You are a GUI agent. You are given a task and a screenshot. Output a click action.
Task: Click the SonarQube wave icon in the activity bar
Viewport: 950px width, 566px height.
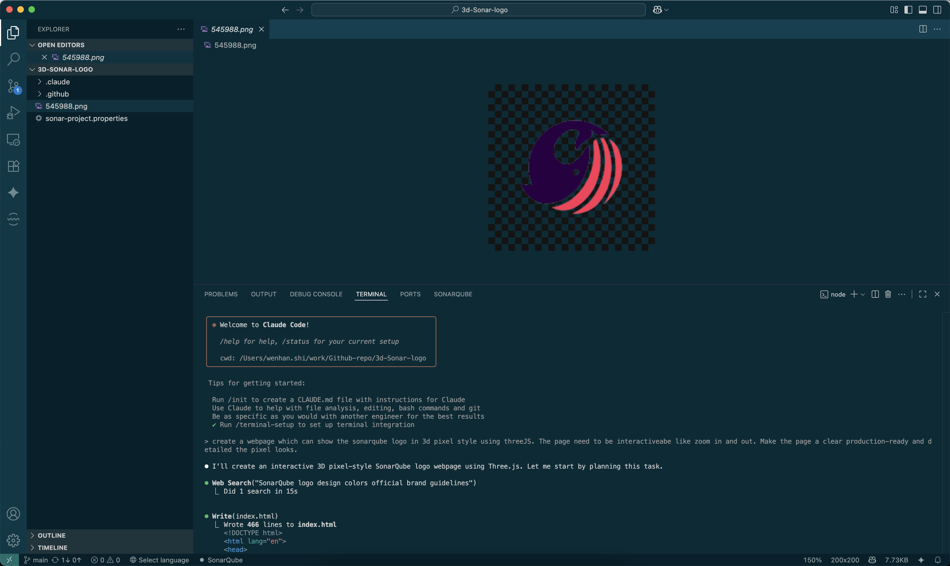pyautogui.click(x=13, y=219)
